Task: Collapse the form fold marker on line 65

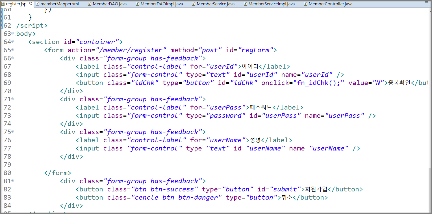Action: pos(13,50)
